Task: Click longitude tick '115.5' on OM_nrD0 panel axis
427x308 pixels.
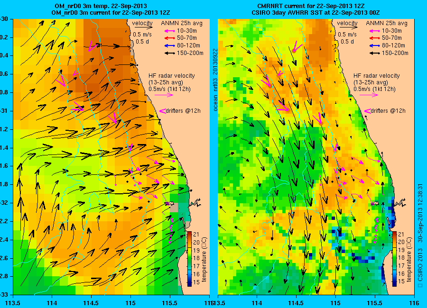Action: 170,303
